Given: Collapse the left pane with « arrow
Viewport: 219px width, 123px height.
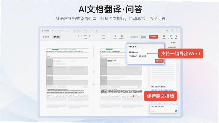Looking at the screenshot, I should click(94, 72).
